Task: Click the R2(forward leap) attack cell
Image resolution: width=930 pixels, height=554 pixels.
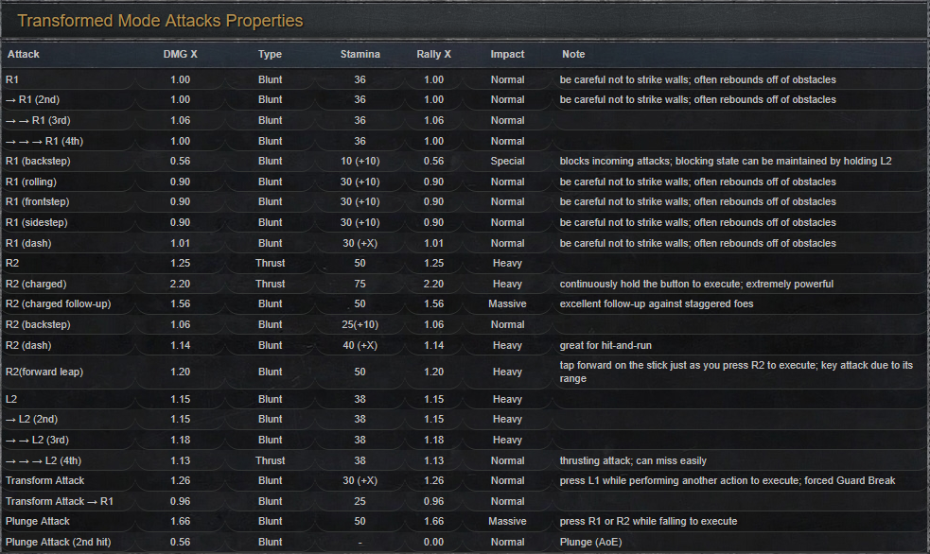Action: tap(44, 372)
